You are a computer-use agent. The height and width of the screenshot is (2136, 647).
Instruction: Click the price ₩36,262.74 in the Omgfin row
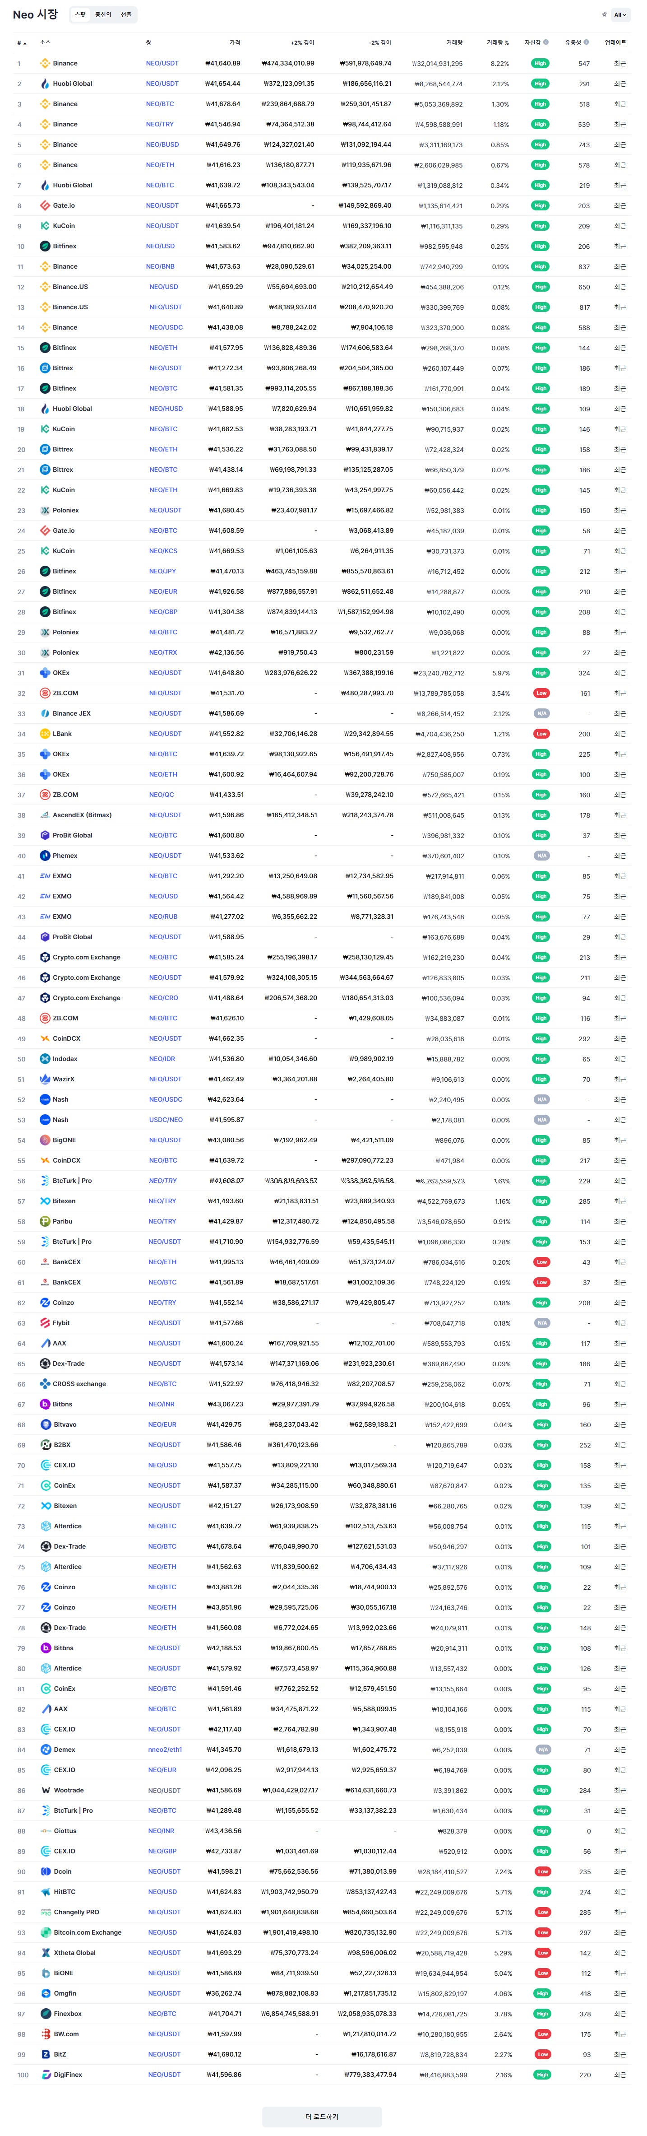pyautogui.click(x=225, y=1993)
